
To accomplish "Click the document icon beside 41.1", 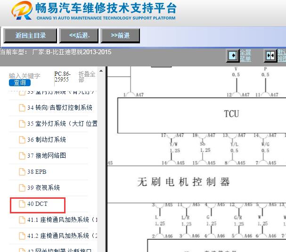I will pyautogui.click(x=22, y=219).
